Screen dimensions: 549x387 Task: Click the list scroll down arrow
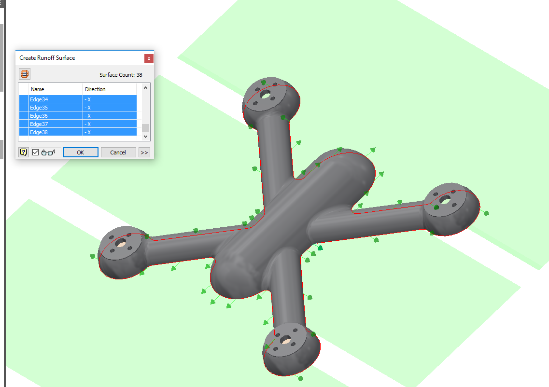point(146,137)
